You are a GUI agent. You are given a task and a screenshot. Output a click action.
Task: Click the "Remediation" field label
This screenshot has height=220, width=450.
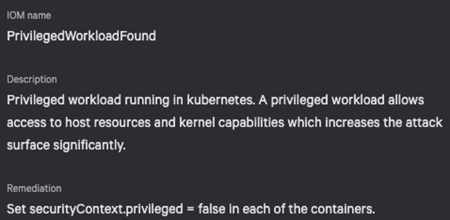[34, 188]
